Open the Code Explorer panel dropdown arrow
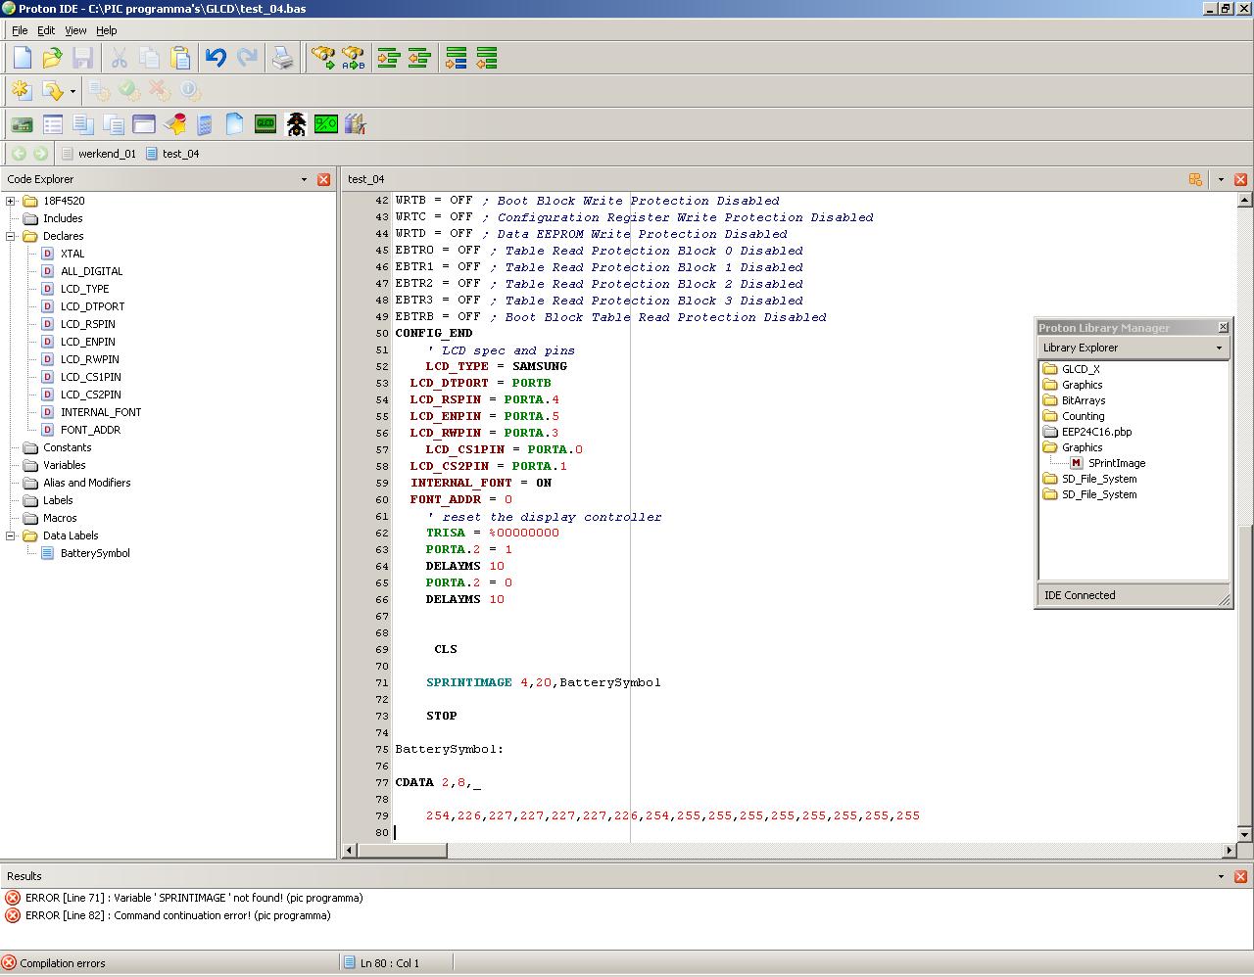 click(304, 179)
